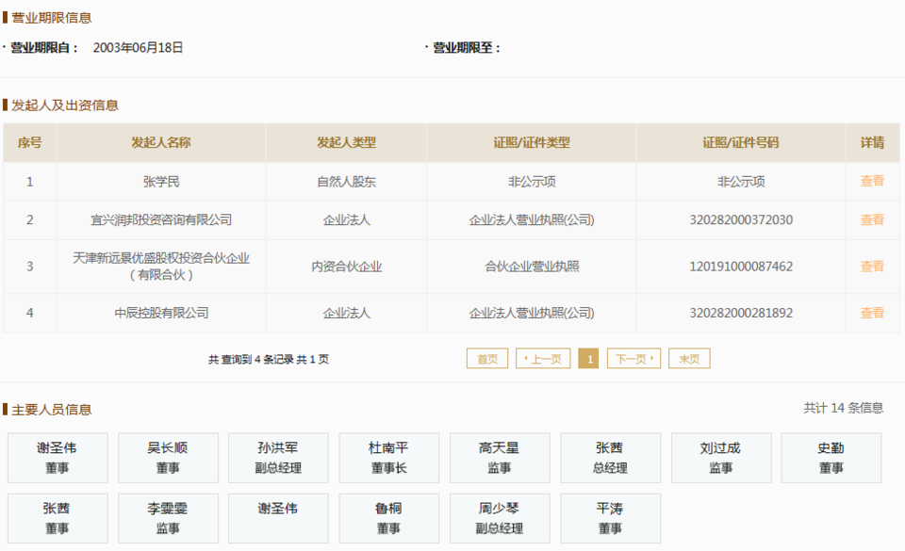Viewport: 905px width, 551px height.
Task: Select the 天津新远景优盛股权投资合伙企业 cell
Action: 161,267
